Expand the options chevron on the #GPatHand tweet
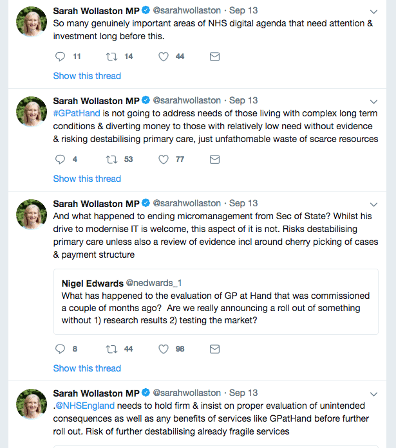The height and width of the screenshot is (448, 396). pyautogui.click(x=374, y=102)
